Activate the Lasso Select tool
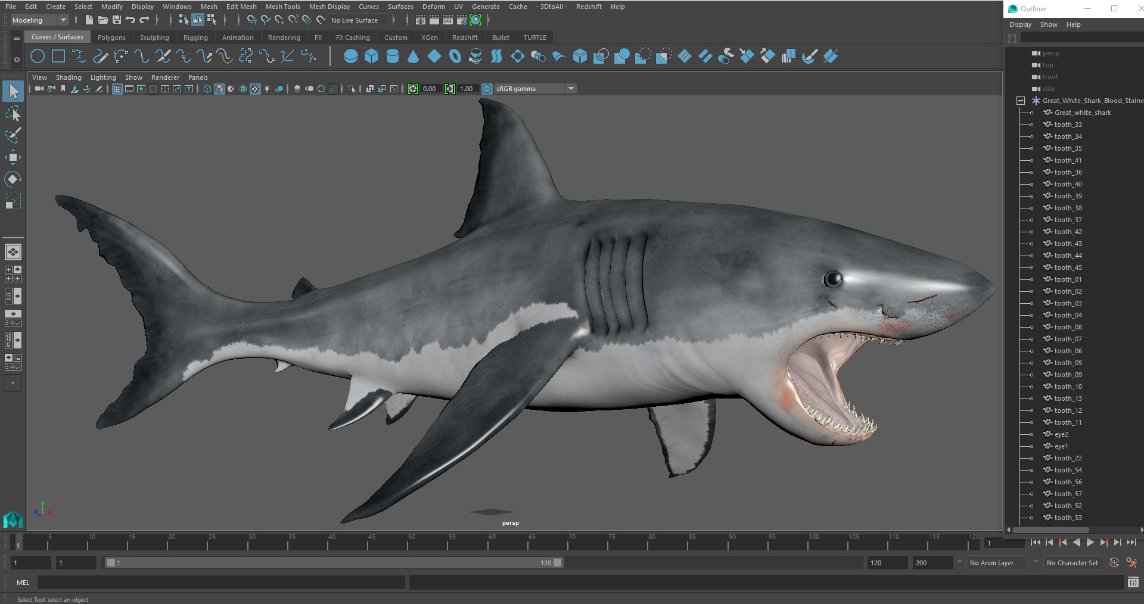This screenshot has width=1144, height=604. click(13, 113)
